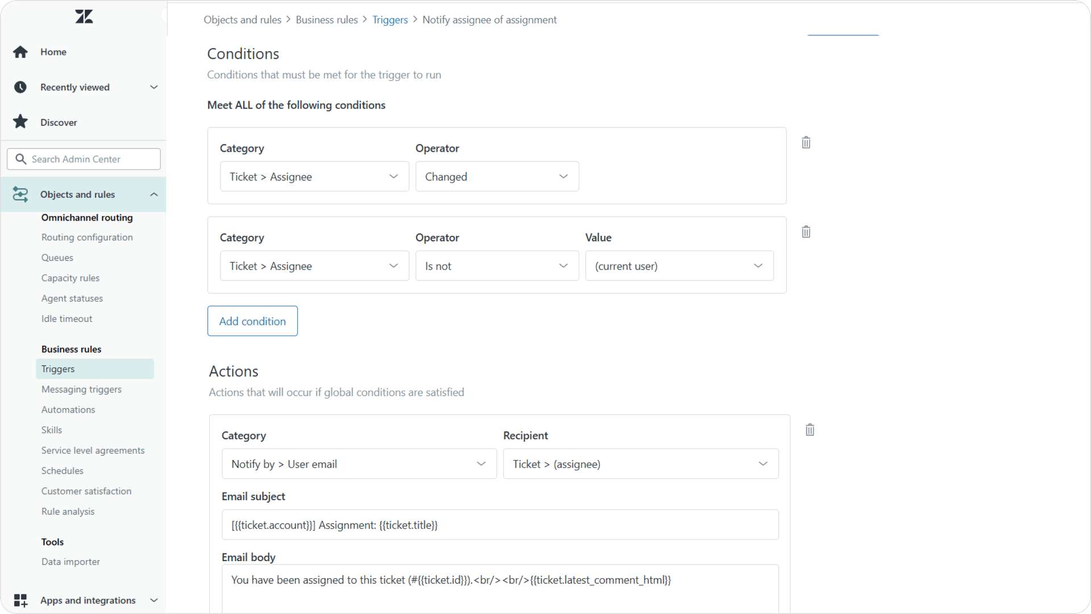Open Service level agreements page
The image size is (1091, 614).
click(x=93, y=450)
